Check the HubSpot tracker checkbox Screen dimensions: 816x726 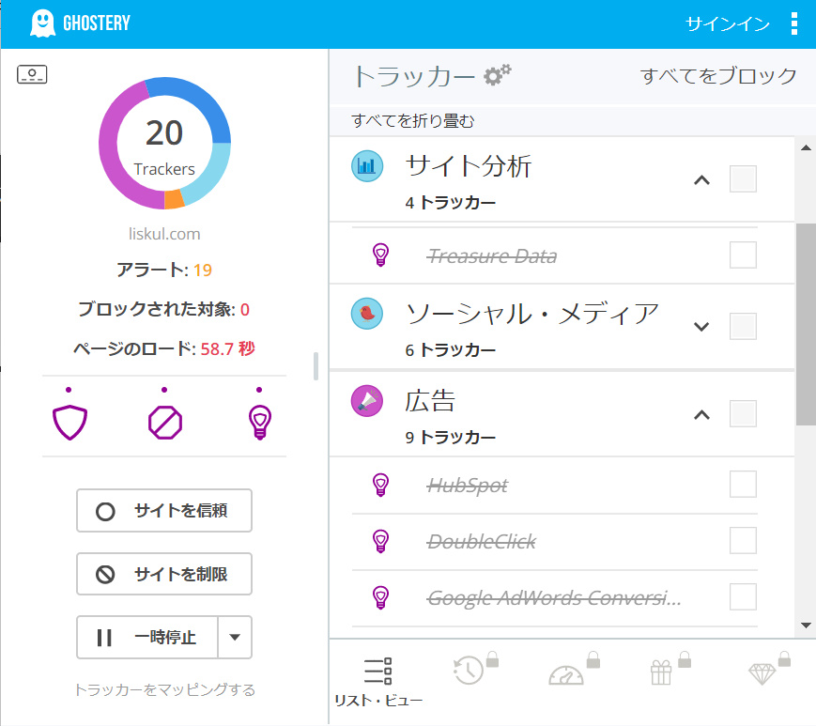[x=743, y=485]
